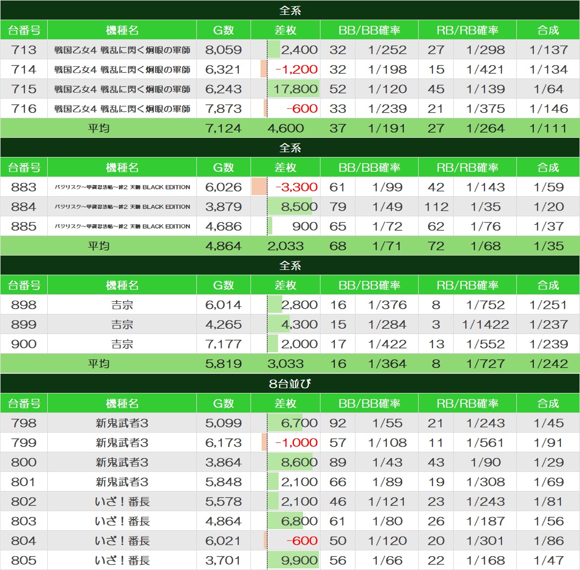580x570 pixels.
Task: Click the negative 差枚 value -1,000
Action: (296, 442)
